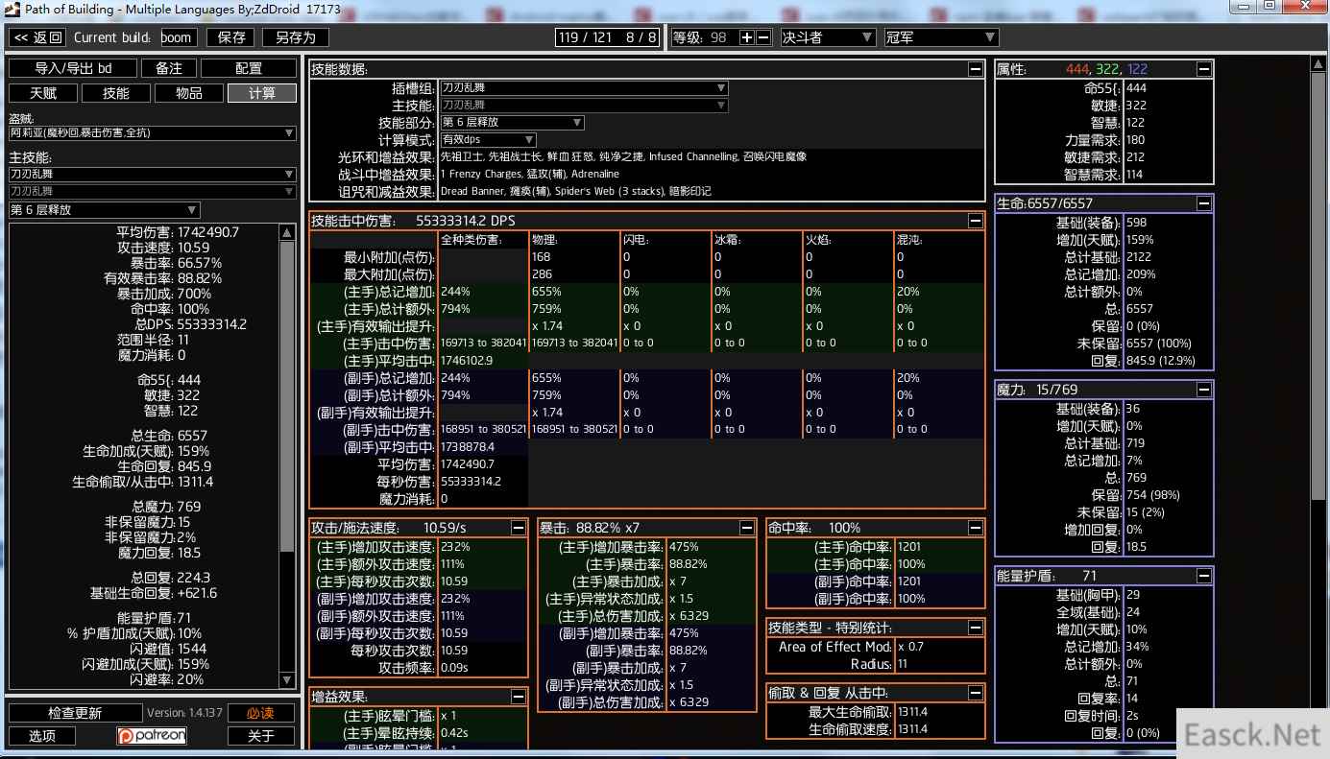Viewport: 1330px width, 759px height.
Task: Open the 配置 configuration tab
Action: point(249,68)
